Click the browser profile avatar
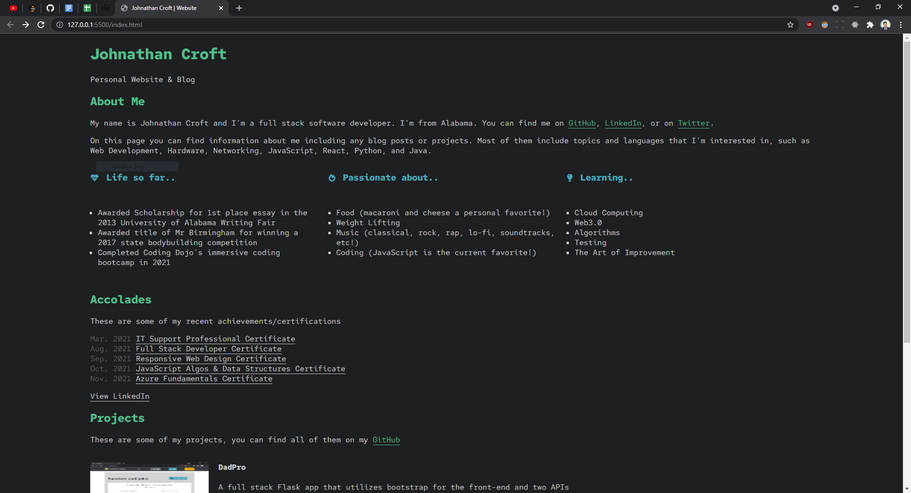Viewport: 911px width, 493px height. (x=885, y=25)
